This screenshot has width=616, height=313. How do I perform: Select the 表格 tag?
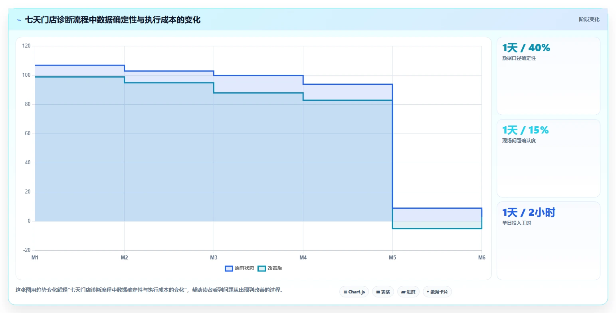tap(383, 292)
